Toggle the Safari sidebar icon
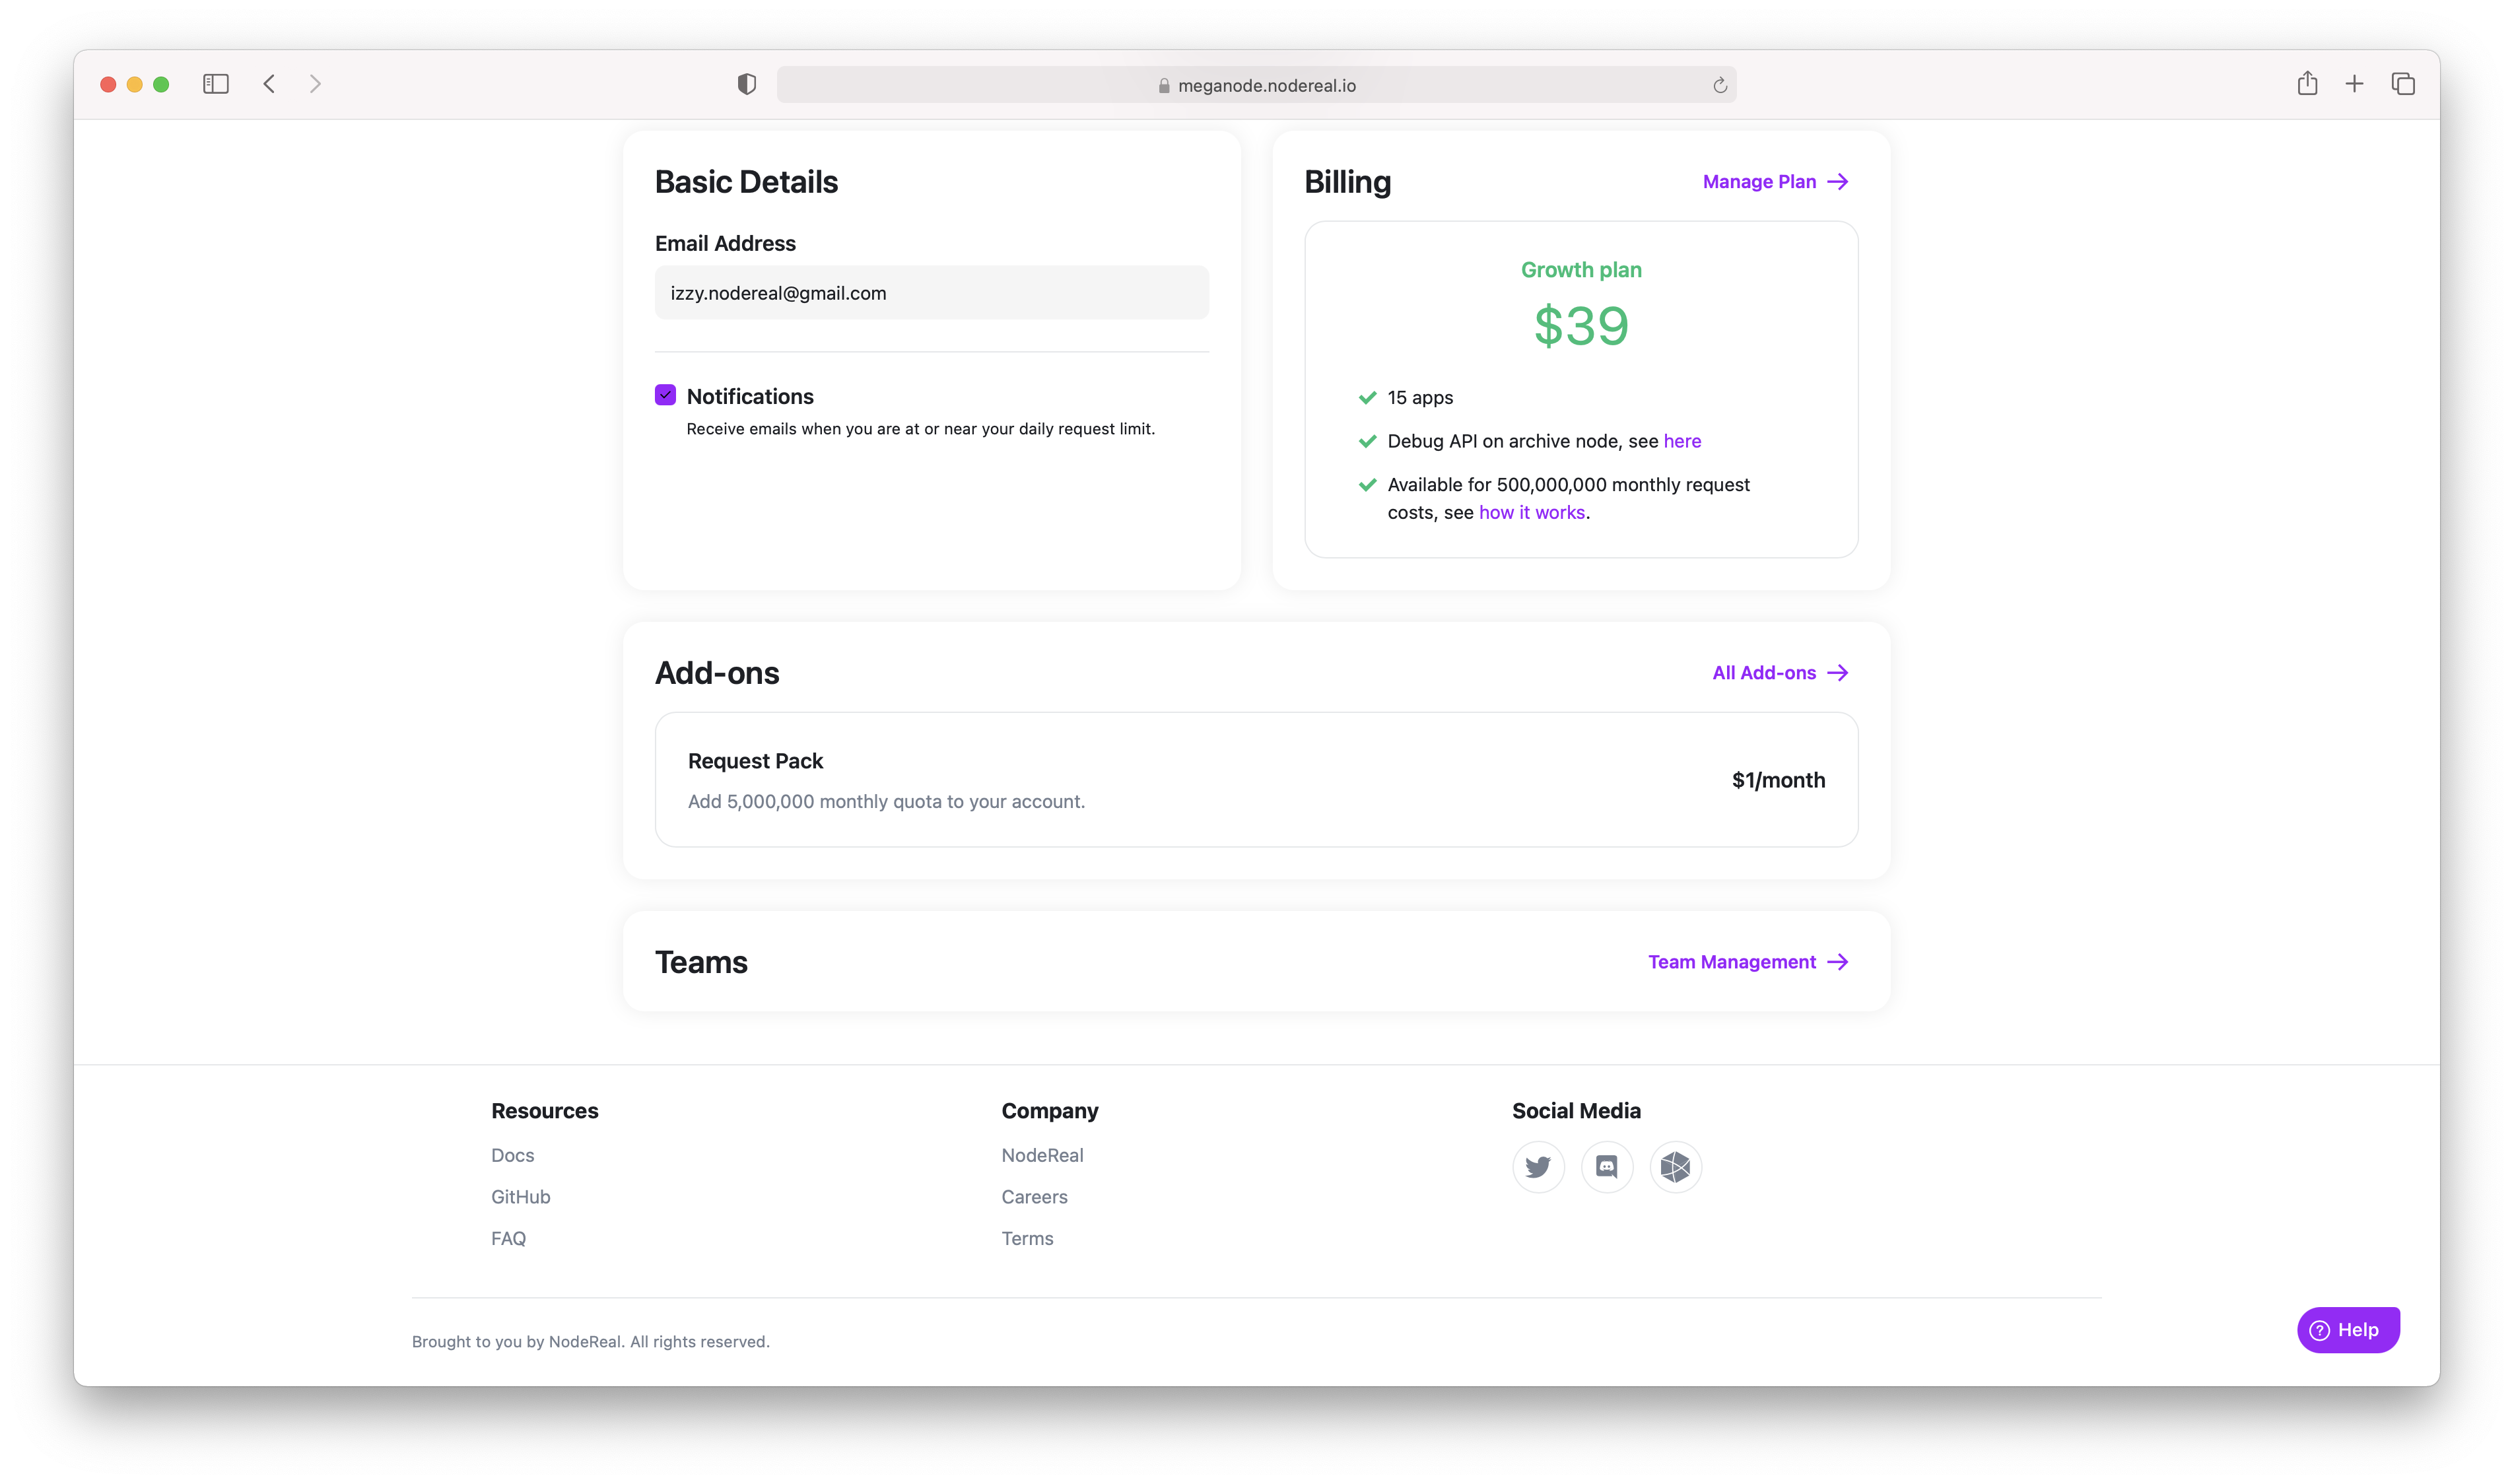 [x=216, y=84]
